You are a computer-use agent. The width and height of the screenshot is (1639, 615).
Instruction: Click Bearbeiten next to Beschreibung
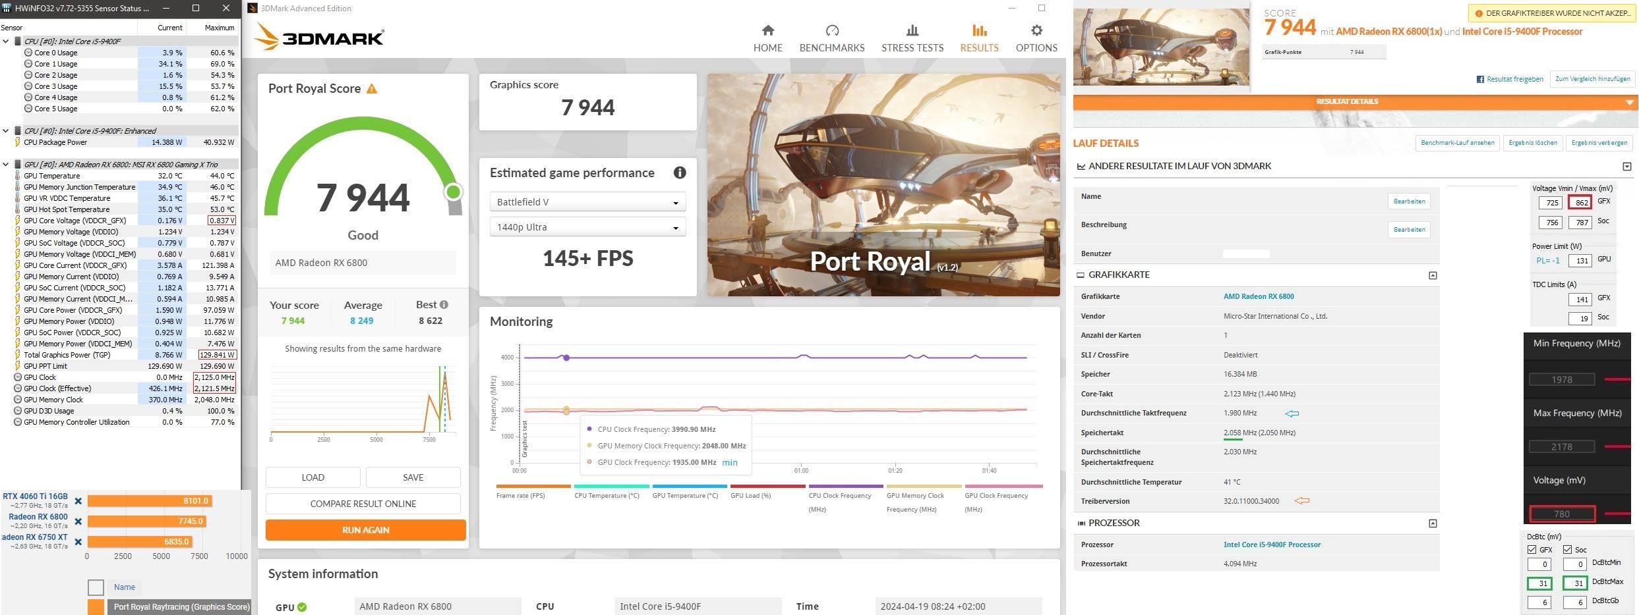tap(1409, 230)
